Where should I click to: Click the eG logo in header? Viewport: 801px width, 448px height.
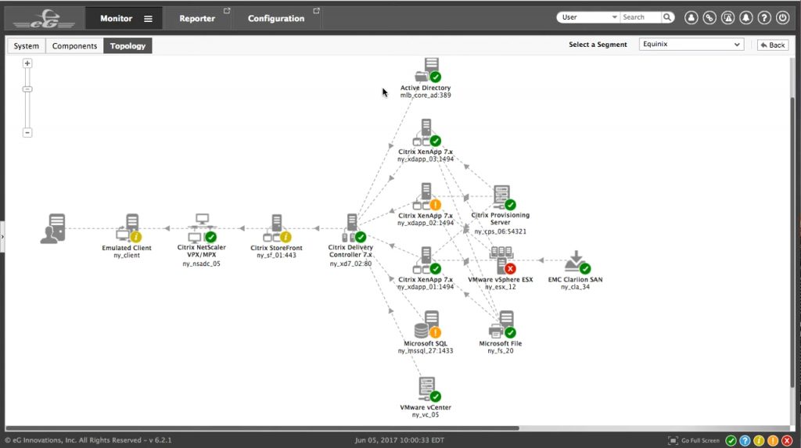(x=44, y=19)
